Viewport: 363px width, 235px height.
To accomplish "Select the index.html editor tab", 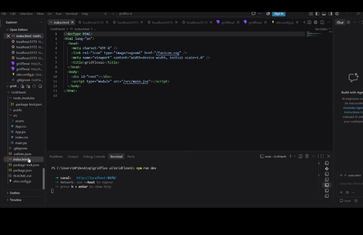I will tap(61, 22).
